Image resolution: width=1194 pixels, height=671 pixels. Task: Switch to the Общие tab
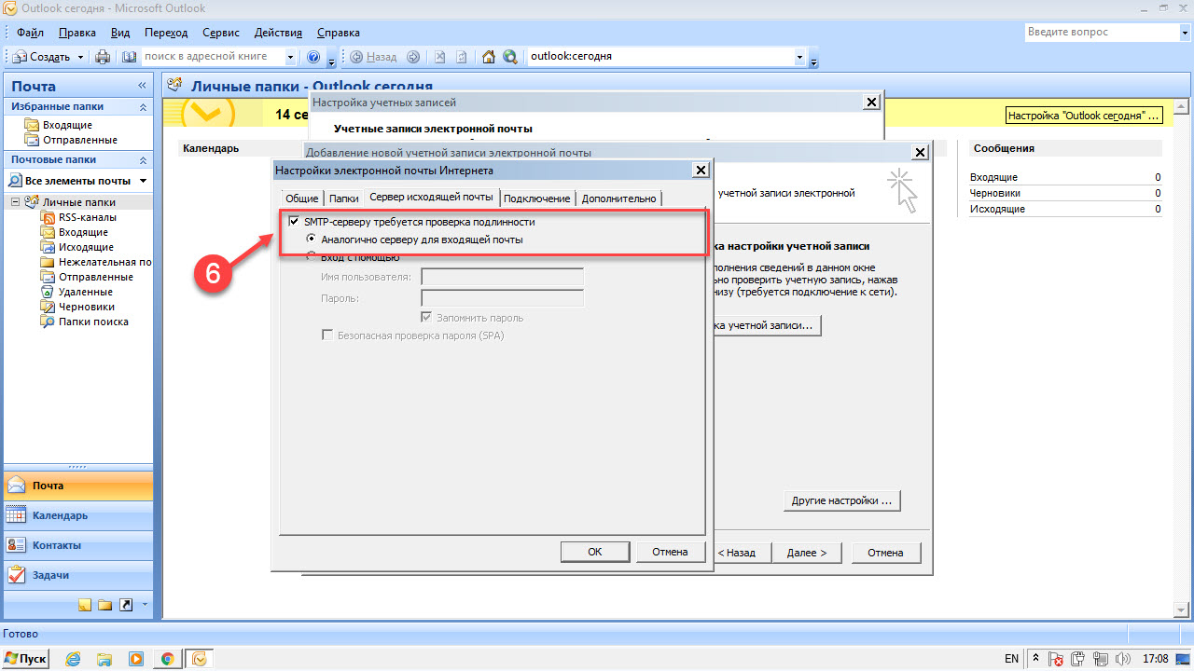click(301, 199)
